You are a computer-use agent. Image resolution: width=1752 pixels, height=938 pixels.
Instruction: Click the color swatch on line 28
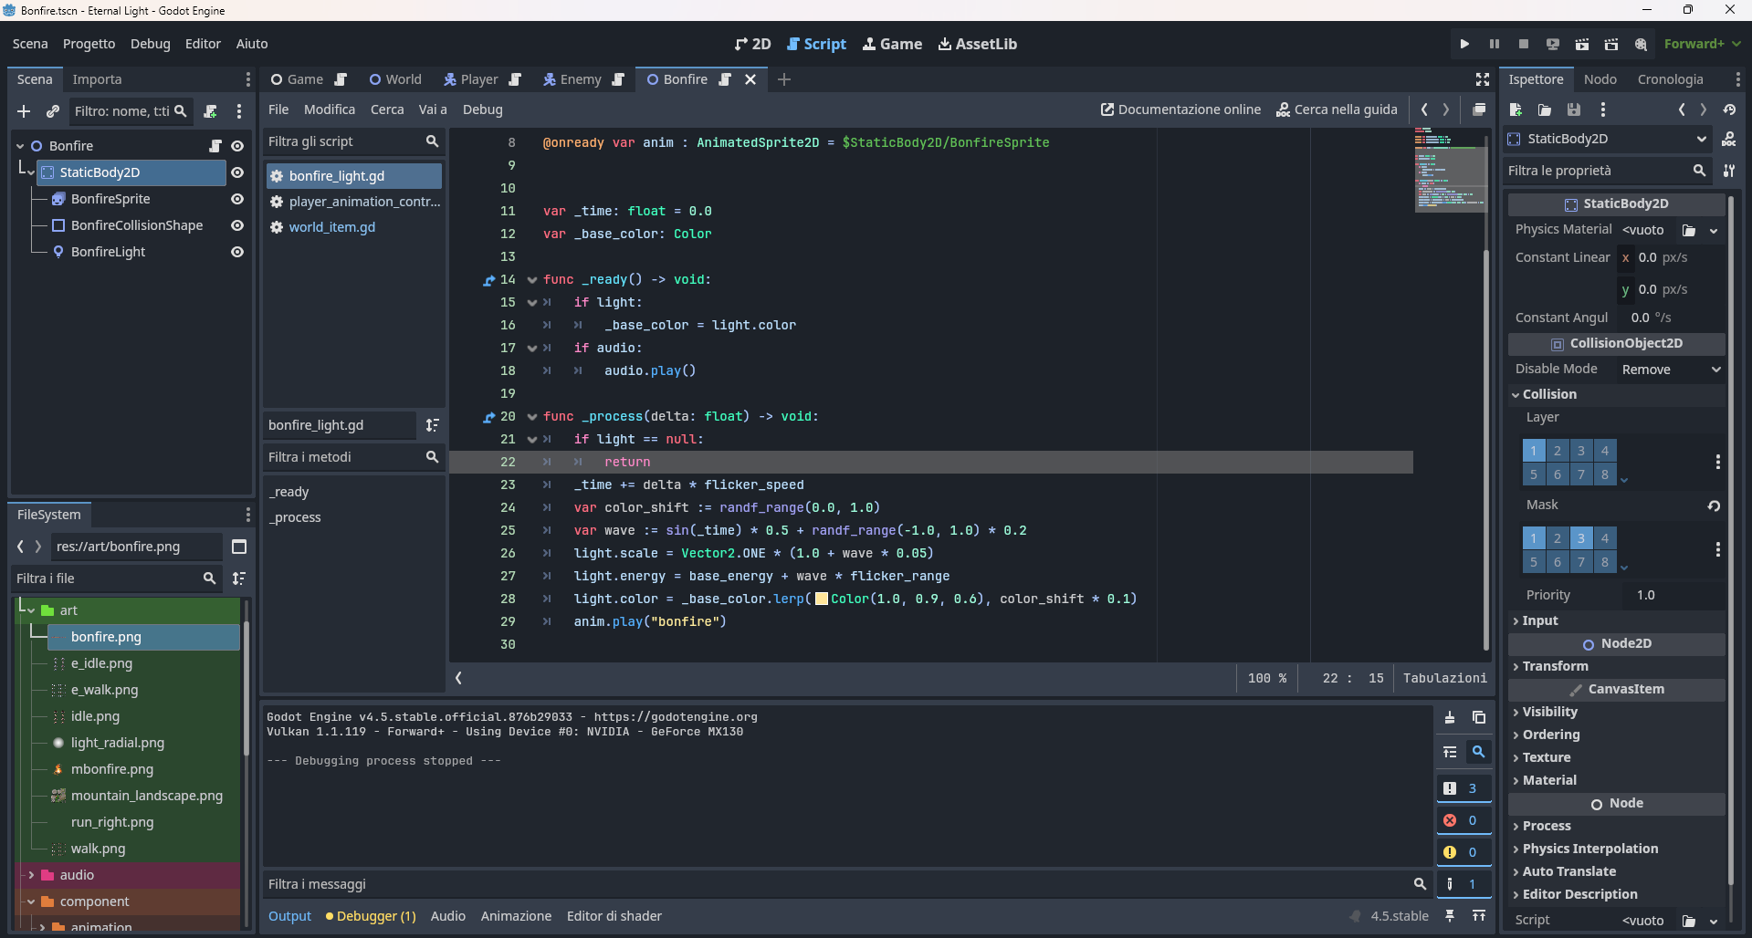click(822, 599)
